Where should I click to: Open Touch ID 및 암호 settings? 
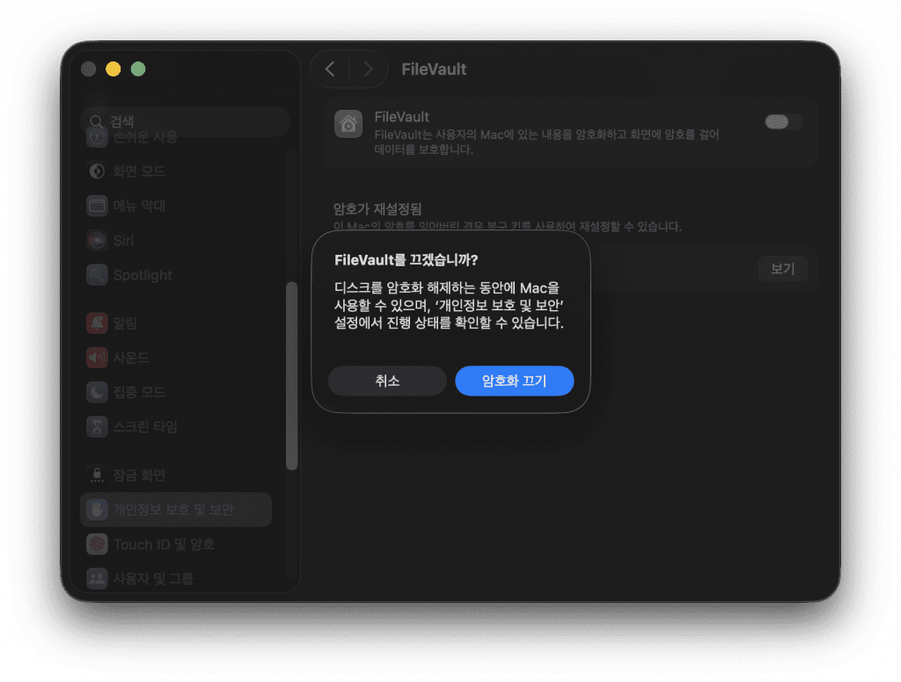pos(163,544)
